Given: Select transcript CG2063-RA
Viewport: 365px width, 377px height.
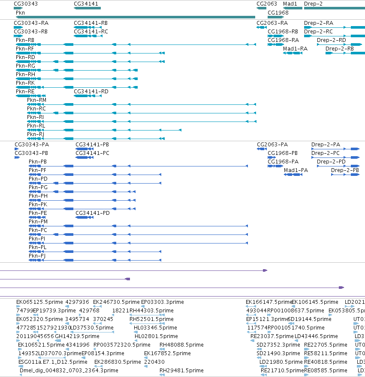Looking at the screenshot, I should (262, 27).
